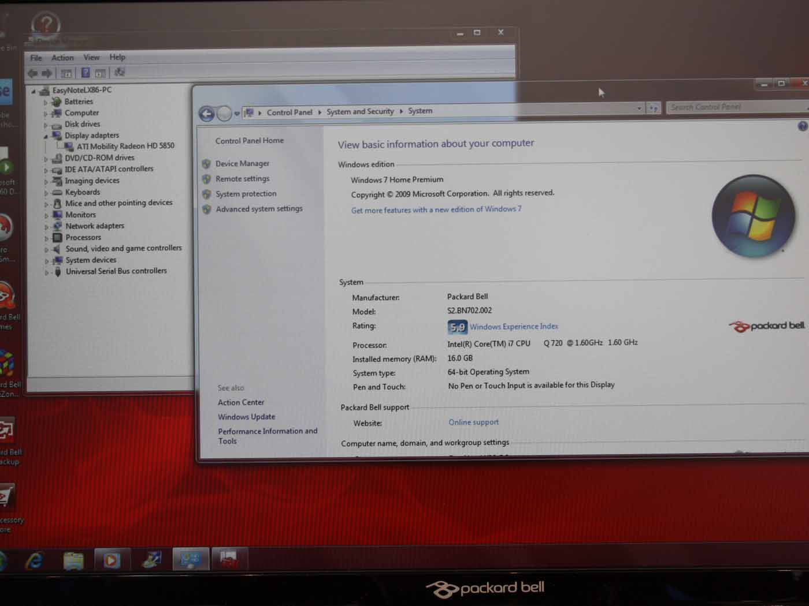Switch to Control Panel taskbar button
The width and height of the screenshot is (809, 606).
tap(190, 559)
